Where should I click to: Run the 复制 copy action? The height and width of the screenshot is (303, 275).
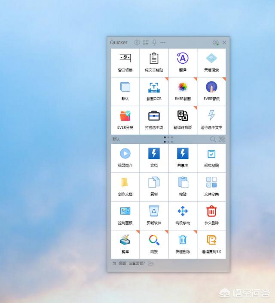coord(154,187)
